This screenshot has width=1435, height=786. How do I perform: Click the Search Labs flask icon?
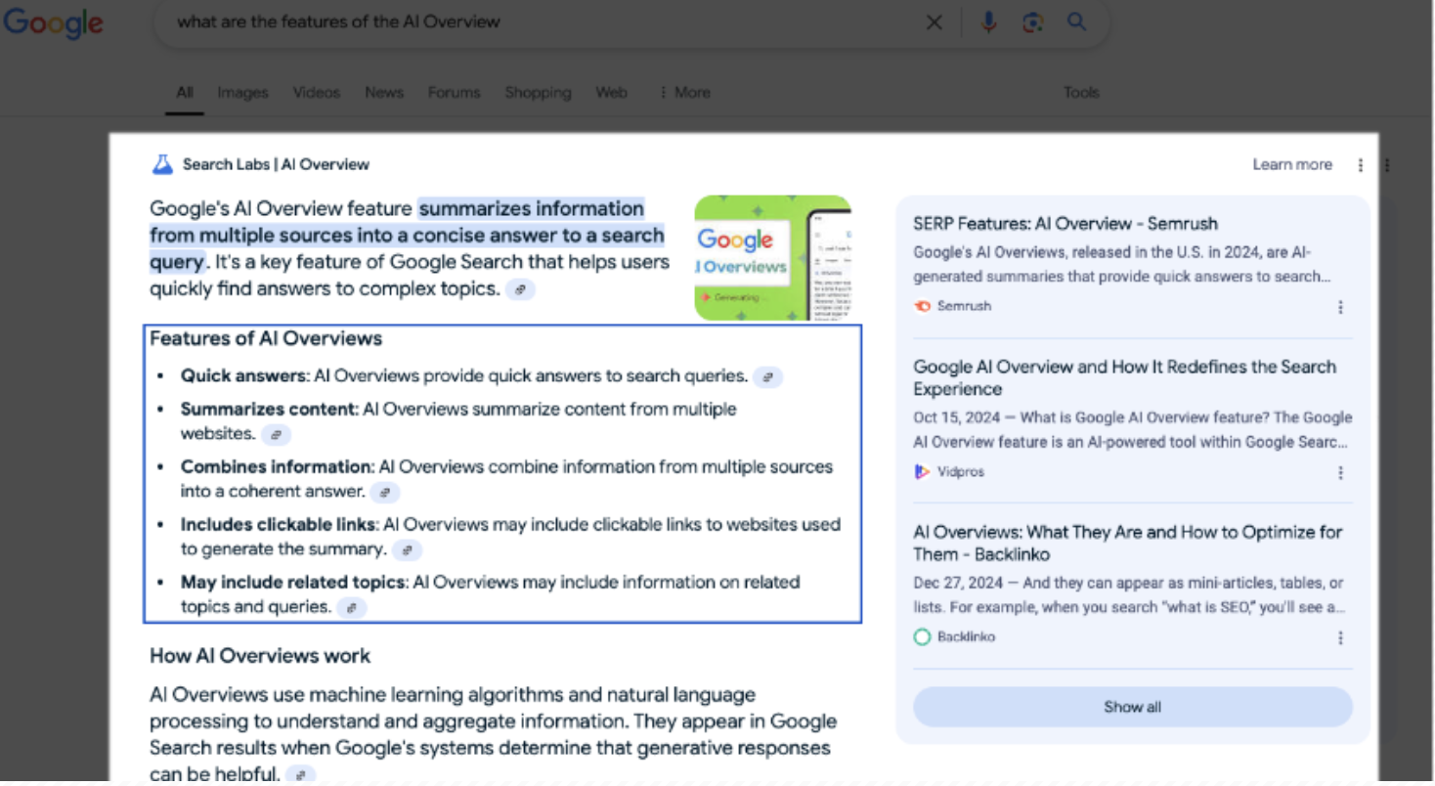coord(162,164)
